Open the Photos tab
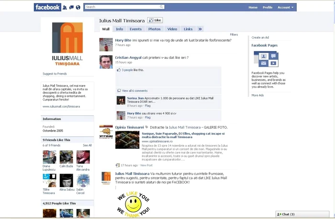This screenshot has width=335, height=219. pos(154,29)
